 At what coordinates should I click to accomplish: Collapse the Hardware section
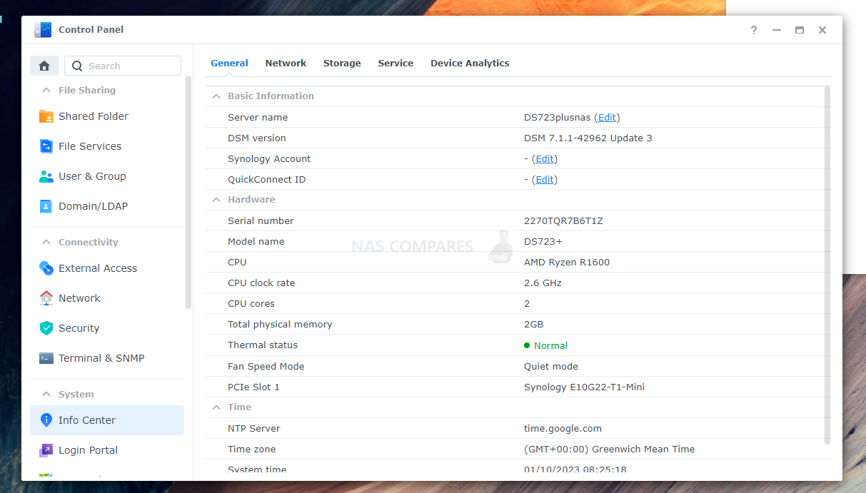pyautogui.click(x=216, y=200)
